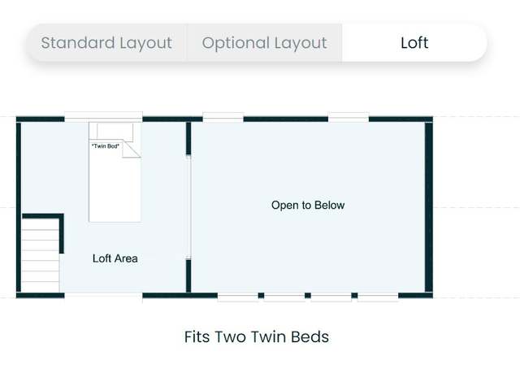Select the twin bed mattress outline

[115, 171]
